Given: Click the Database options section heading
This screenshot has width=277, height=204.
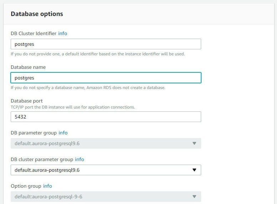Looking at the screenshot, I should pos(37,14).
